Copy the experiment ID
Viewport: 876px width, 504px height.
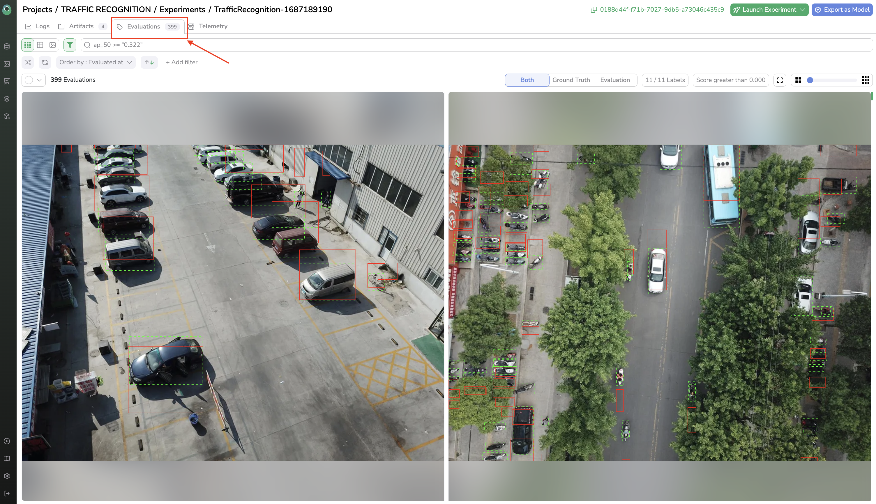click(594, 10)
